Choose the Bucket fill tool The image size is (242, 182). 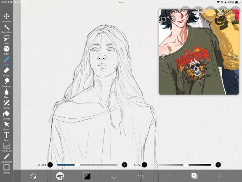pos(6,115)
